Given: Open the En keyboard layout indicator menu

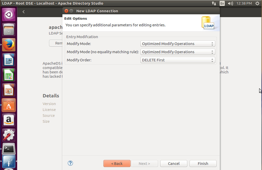Looking at the screenshot, I should [x=222, y=3].
